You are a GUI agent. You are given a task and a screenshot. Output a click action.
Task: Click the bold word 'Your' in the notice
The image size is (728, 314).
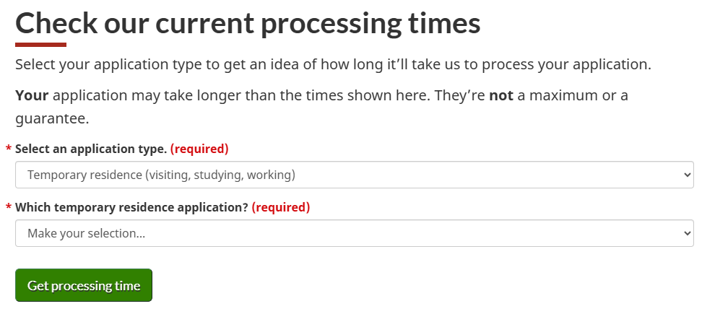(x=32, y=95)
